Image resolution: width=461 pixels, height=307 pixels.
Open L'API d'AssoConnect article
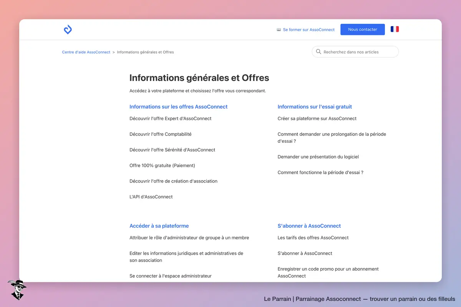pyautogui.click(x=151, y=197)
